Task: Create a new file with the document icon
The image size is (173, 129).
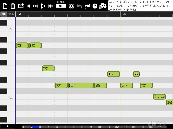Action: pos(5,6)
